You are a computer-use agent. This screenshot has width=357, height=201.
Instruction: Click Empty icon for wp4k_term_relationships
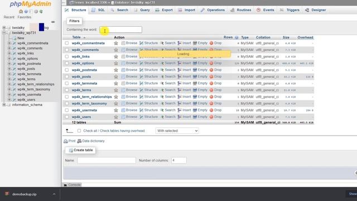[x=195, y=97]
